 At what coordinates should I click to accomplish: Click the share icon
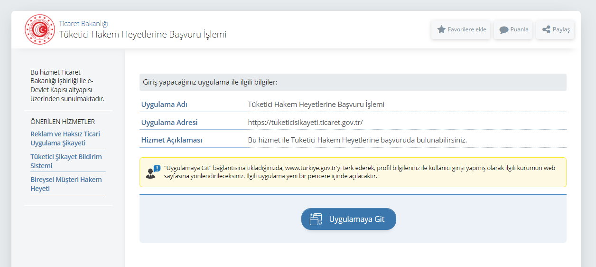546,29
